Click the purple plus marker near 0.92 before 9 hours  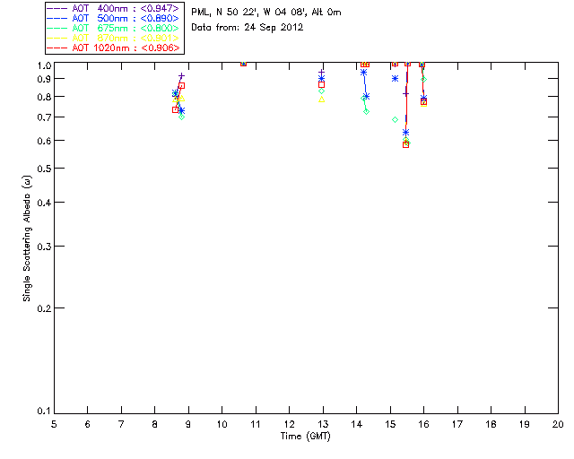pos(181,76)
